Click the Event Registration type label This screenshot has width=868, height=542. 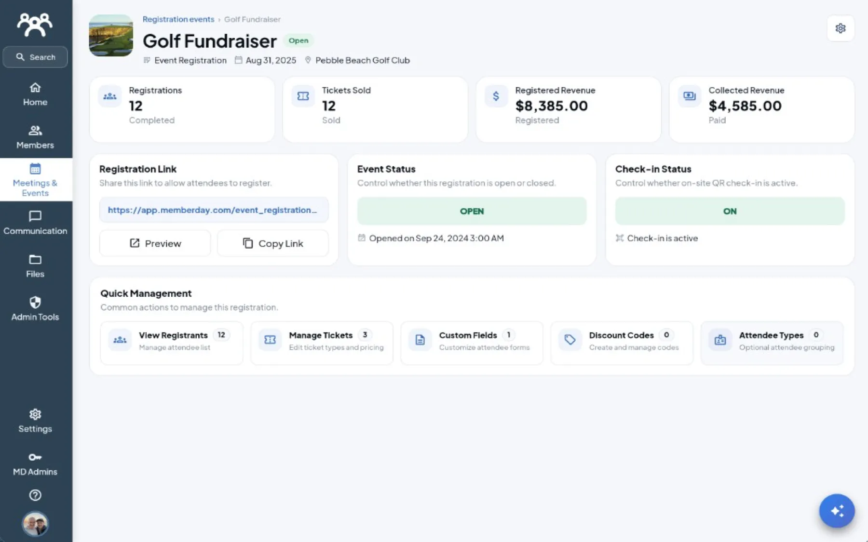point(190,60)
